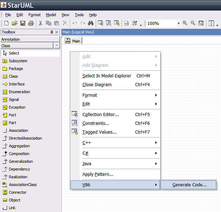Open the zoom percentage dropdown
The width and height of the screenshot is (221, 212).
point(178,23)
